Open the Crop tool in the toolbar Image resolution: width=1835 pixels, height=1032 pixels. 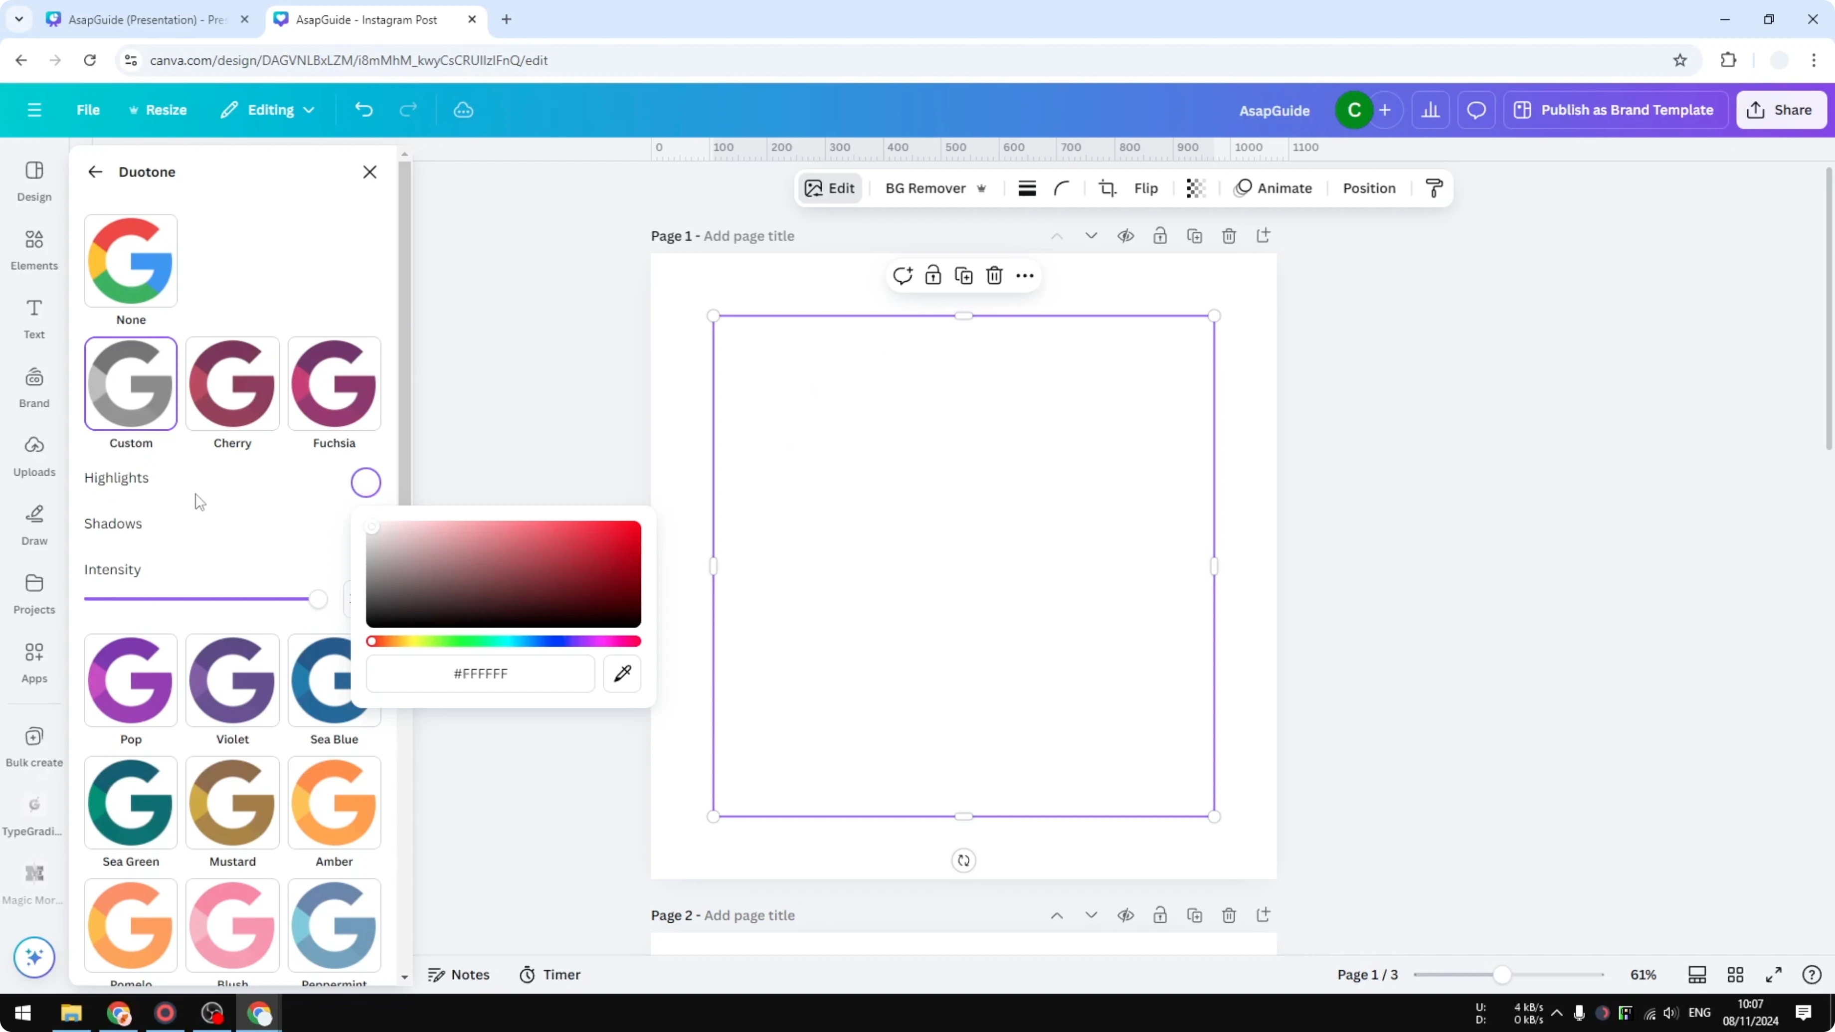pos(1107,188)
